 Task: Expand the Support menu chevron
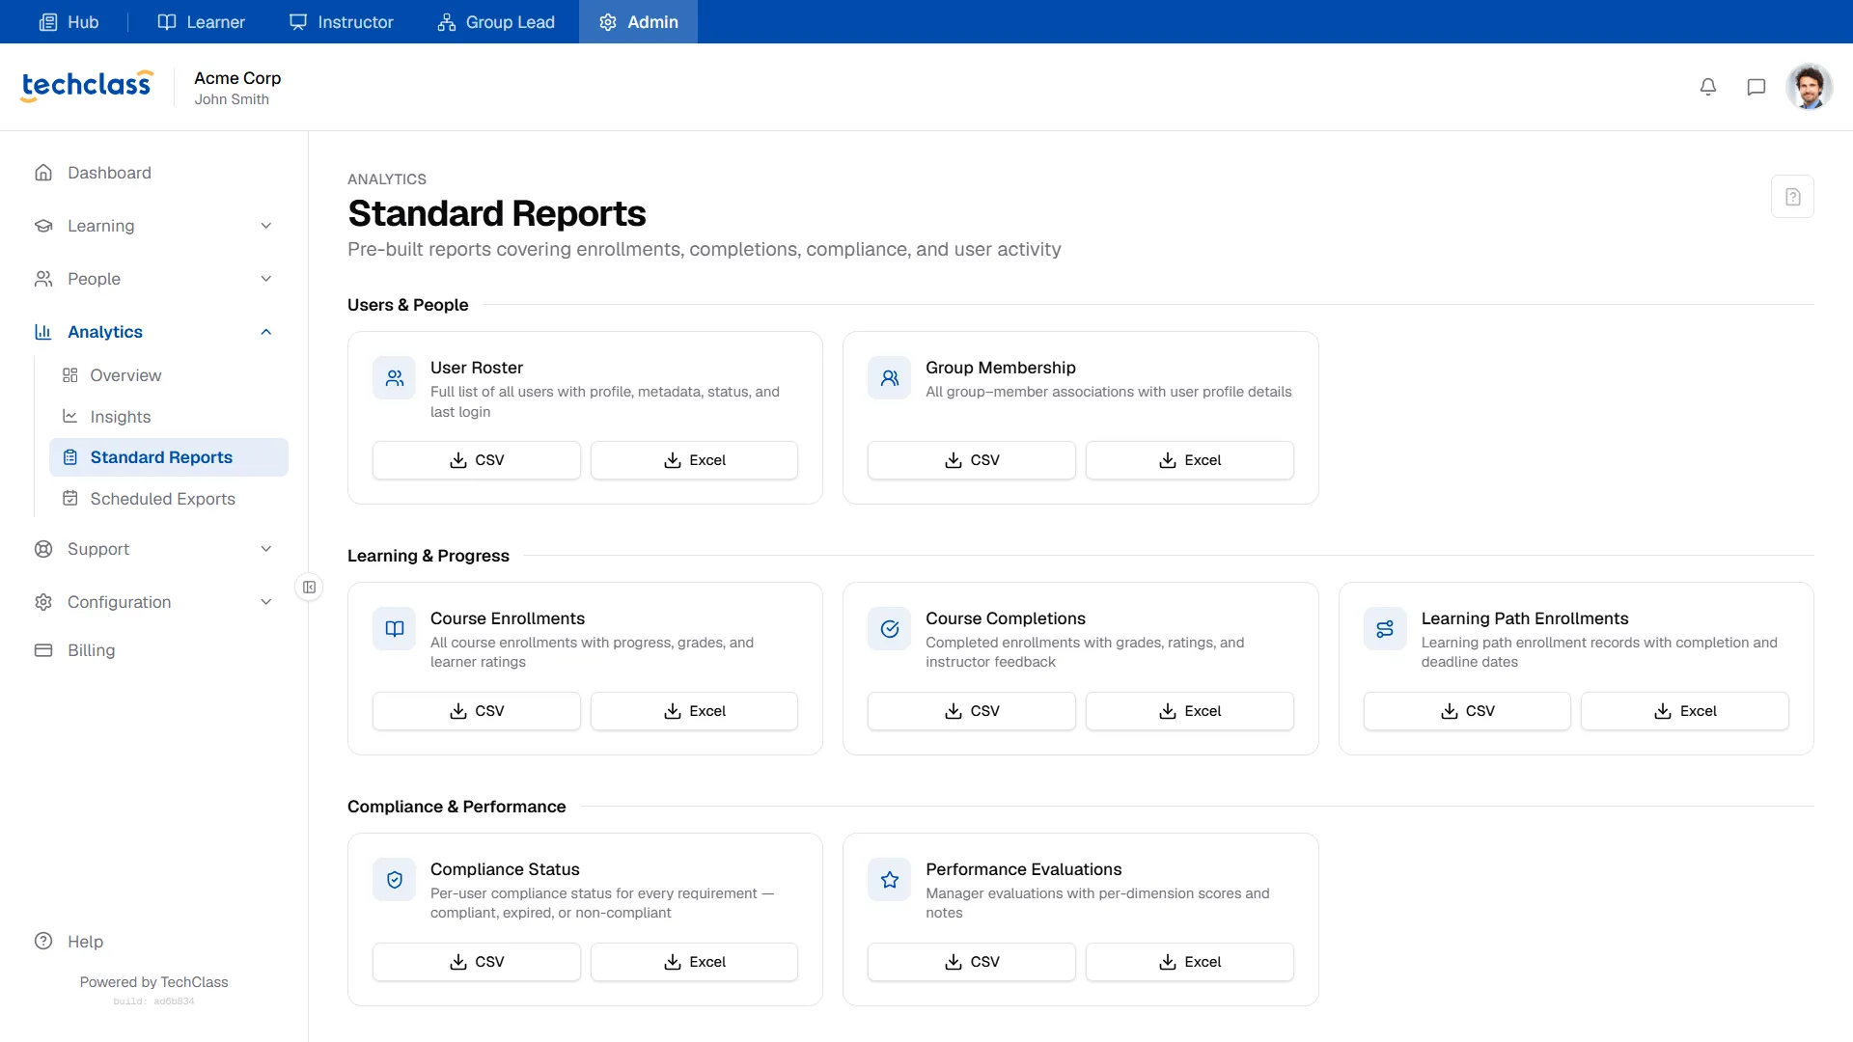pyautogui.click(x=266, y=549)
